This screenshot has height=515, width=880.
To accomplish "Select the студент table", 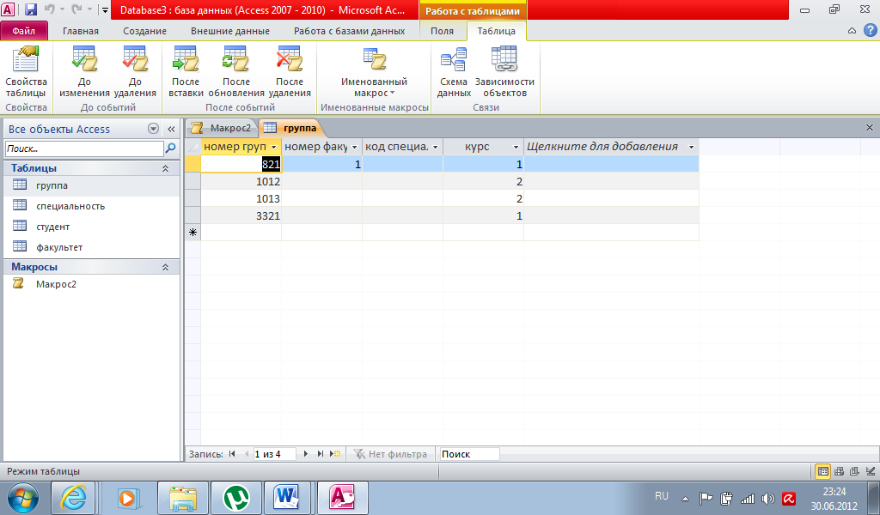I will pyautogui.click(x=91, y=227).
